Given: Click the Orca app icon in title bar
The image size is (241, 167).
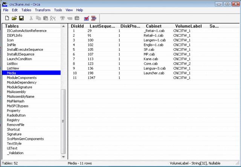Looking at the screenshot, I should [5, 4].
